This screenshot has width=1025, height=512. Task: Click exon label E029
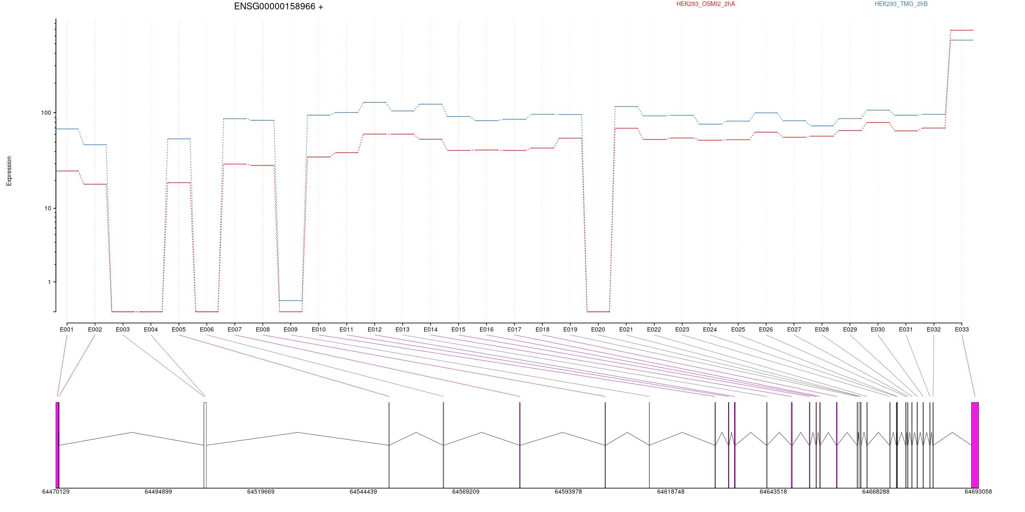pos(850,329)
